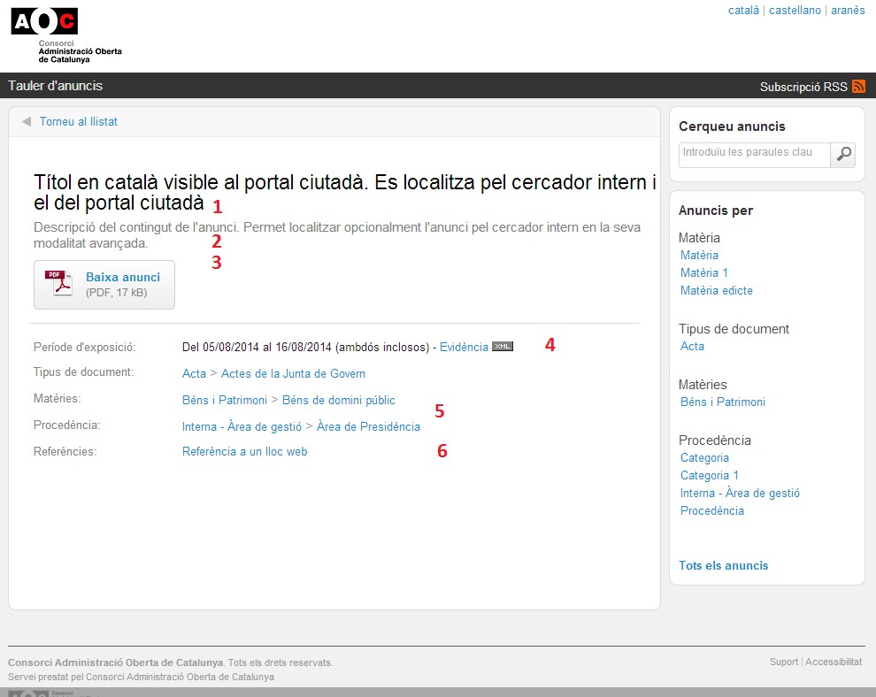Screen dimensions: 876x697
Task: Click the PDF file icon
Action: (x=58, y=283)
